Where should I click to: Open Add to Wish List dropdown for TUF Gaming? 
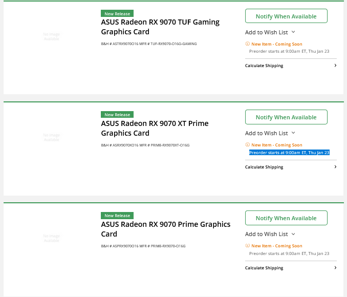[293, 32]
